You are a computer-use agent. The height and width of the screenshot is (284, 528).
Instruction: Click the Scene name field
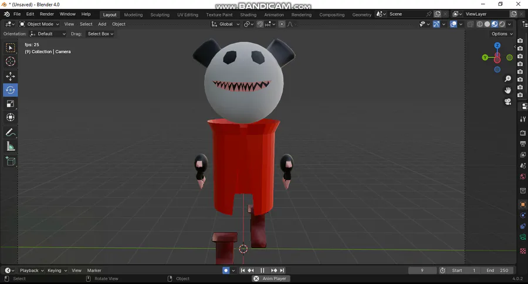[x=406, y=14]
